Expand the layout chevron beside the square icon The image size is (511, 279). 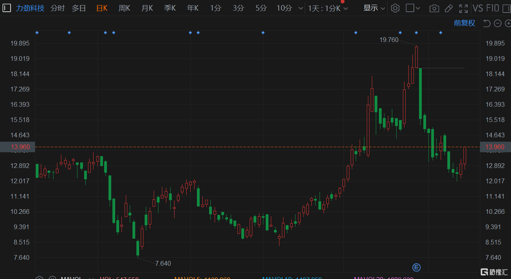click(418, 8)
